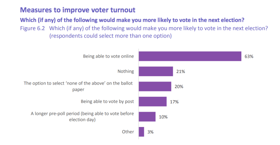The image size is (280, 145).
Task: Click the 21% data label
Action: tap(181, 71)
